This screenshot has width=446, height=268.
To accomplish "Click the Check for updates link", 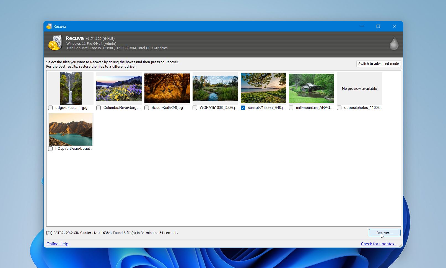I will coord(378,244).
